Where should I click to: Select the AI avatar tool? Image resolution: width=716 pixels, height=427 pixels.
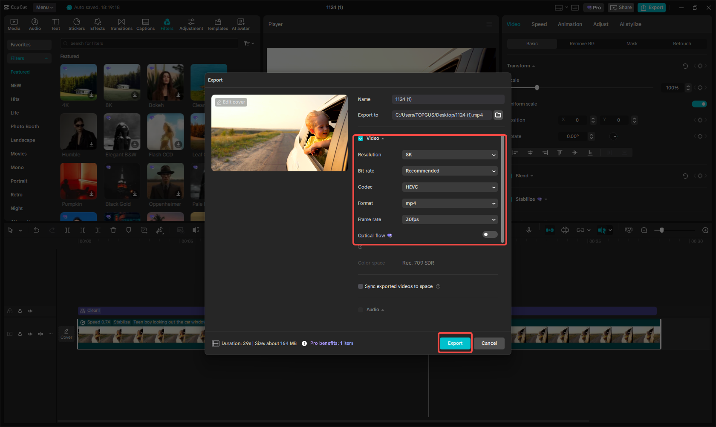coord(240,24)
